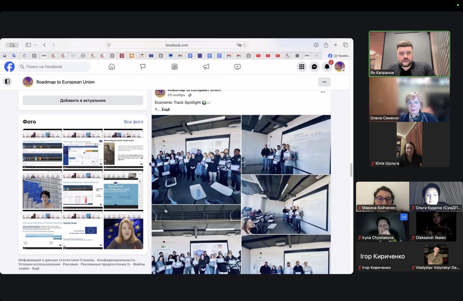The width and height of the screenshot is (463, 301).
Task: Click Safari sidebar toggle icon
Action: [x=28, y=45]
